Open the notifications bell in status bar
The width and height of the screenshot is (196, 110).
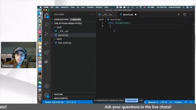pos(191,102)
